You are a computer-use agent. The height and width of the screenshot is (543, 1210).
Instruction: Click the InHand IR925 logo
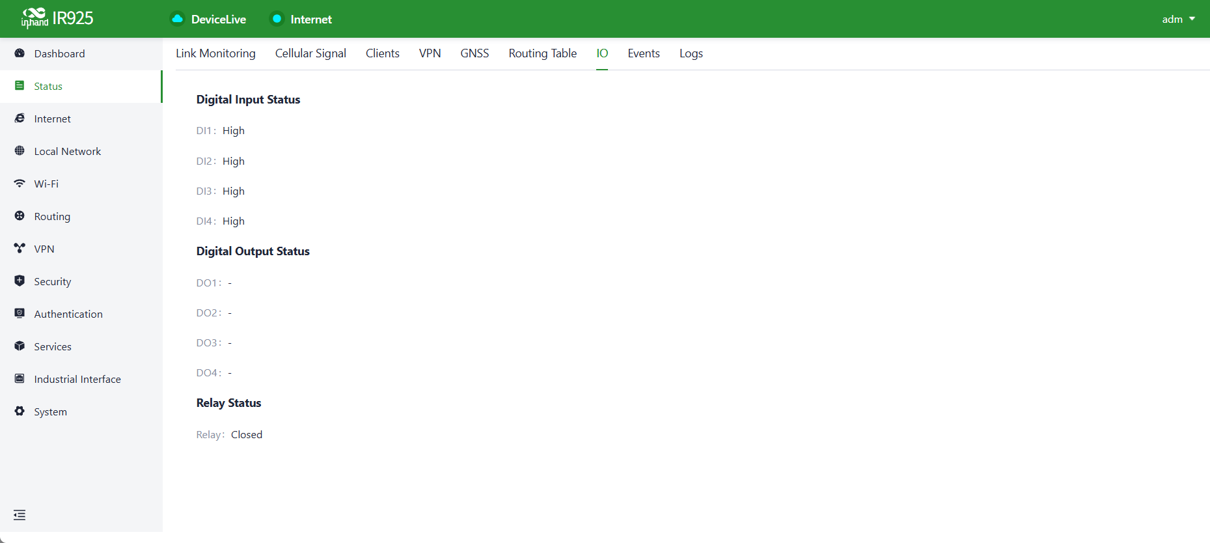point(57,18)
